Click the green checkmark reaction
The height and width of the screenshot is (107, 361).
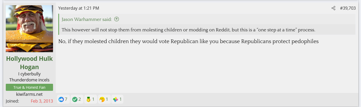point(75,99)
